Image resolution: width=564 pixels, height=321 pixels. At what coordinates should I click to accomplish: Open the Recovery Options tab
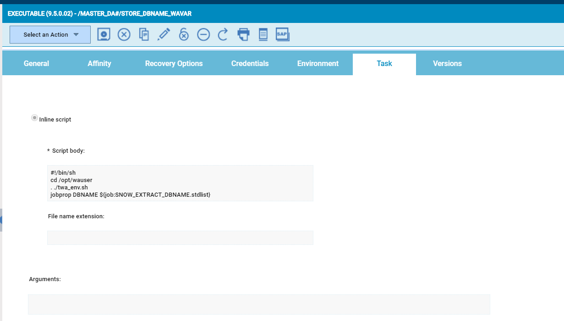[174, 64]
